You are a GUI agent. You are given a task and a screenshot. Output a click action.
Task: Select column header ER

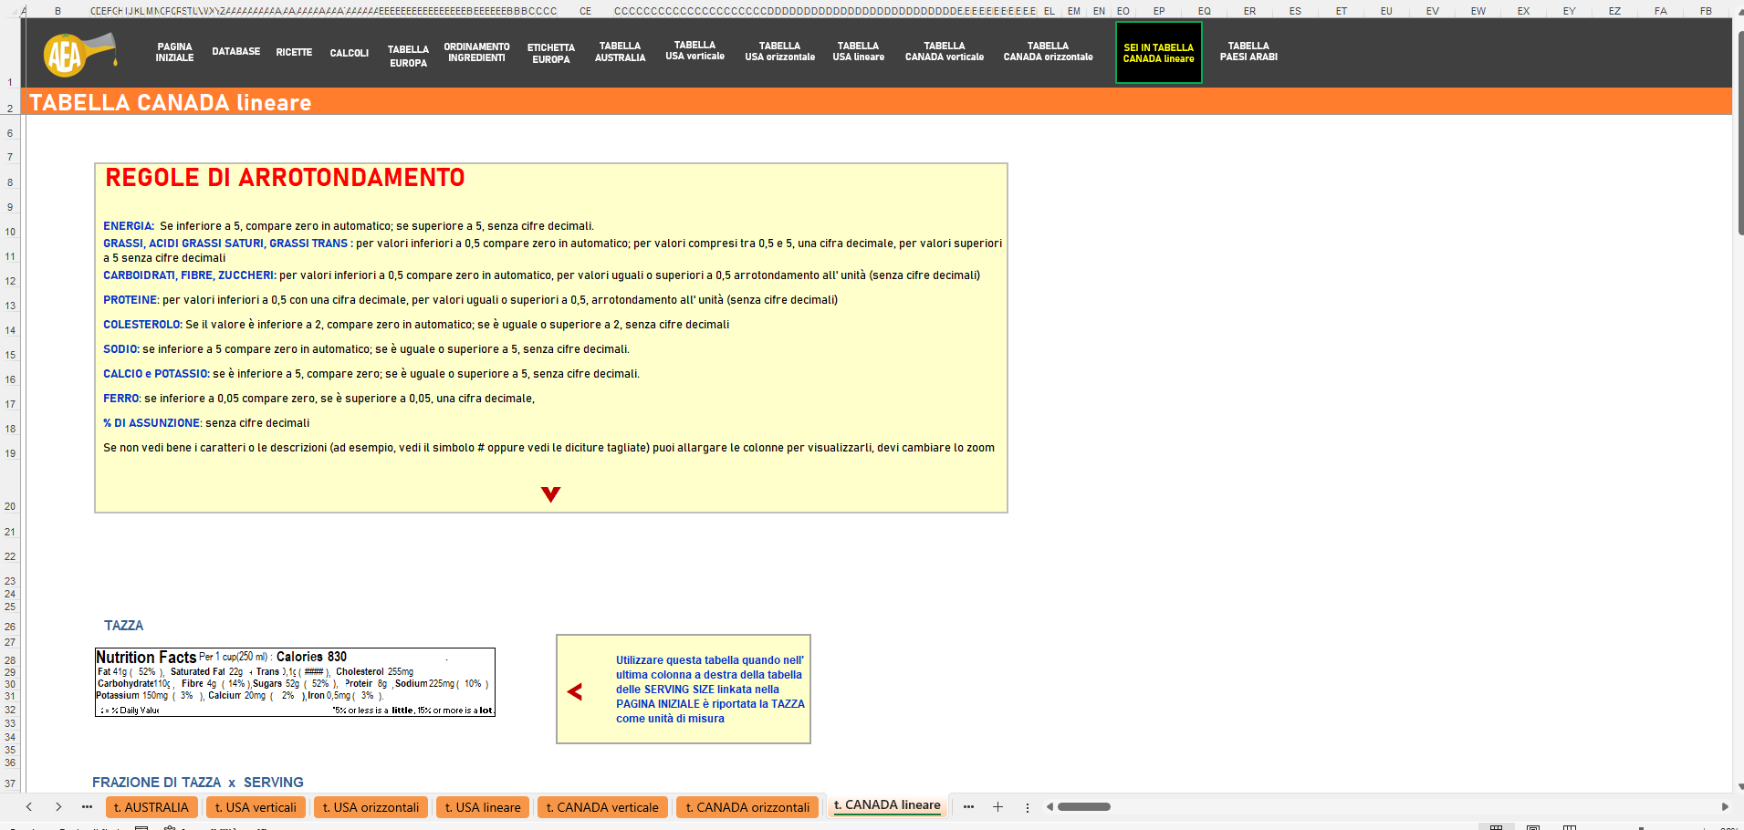[1250, 11]
